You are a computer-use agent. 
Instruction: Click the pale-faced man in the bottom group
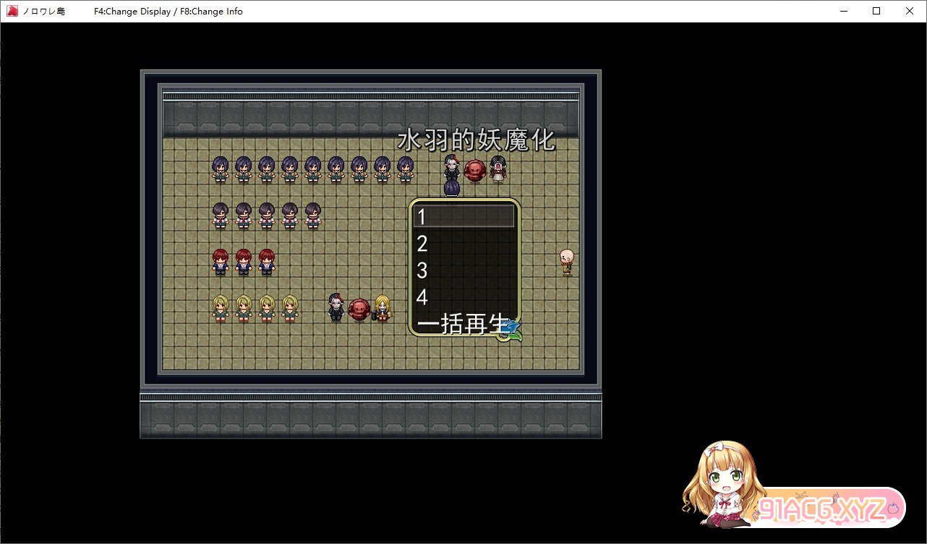336,307
